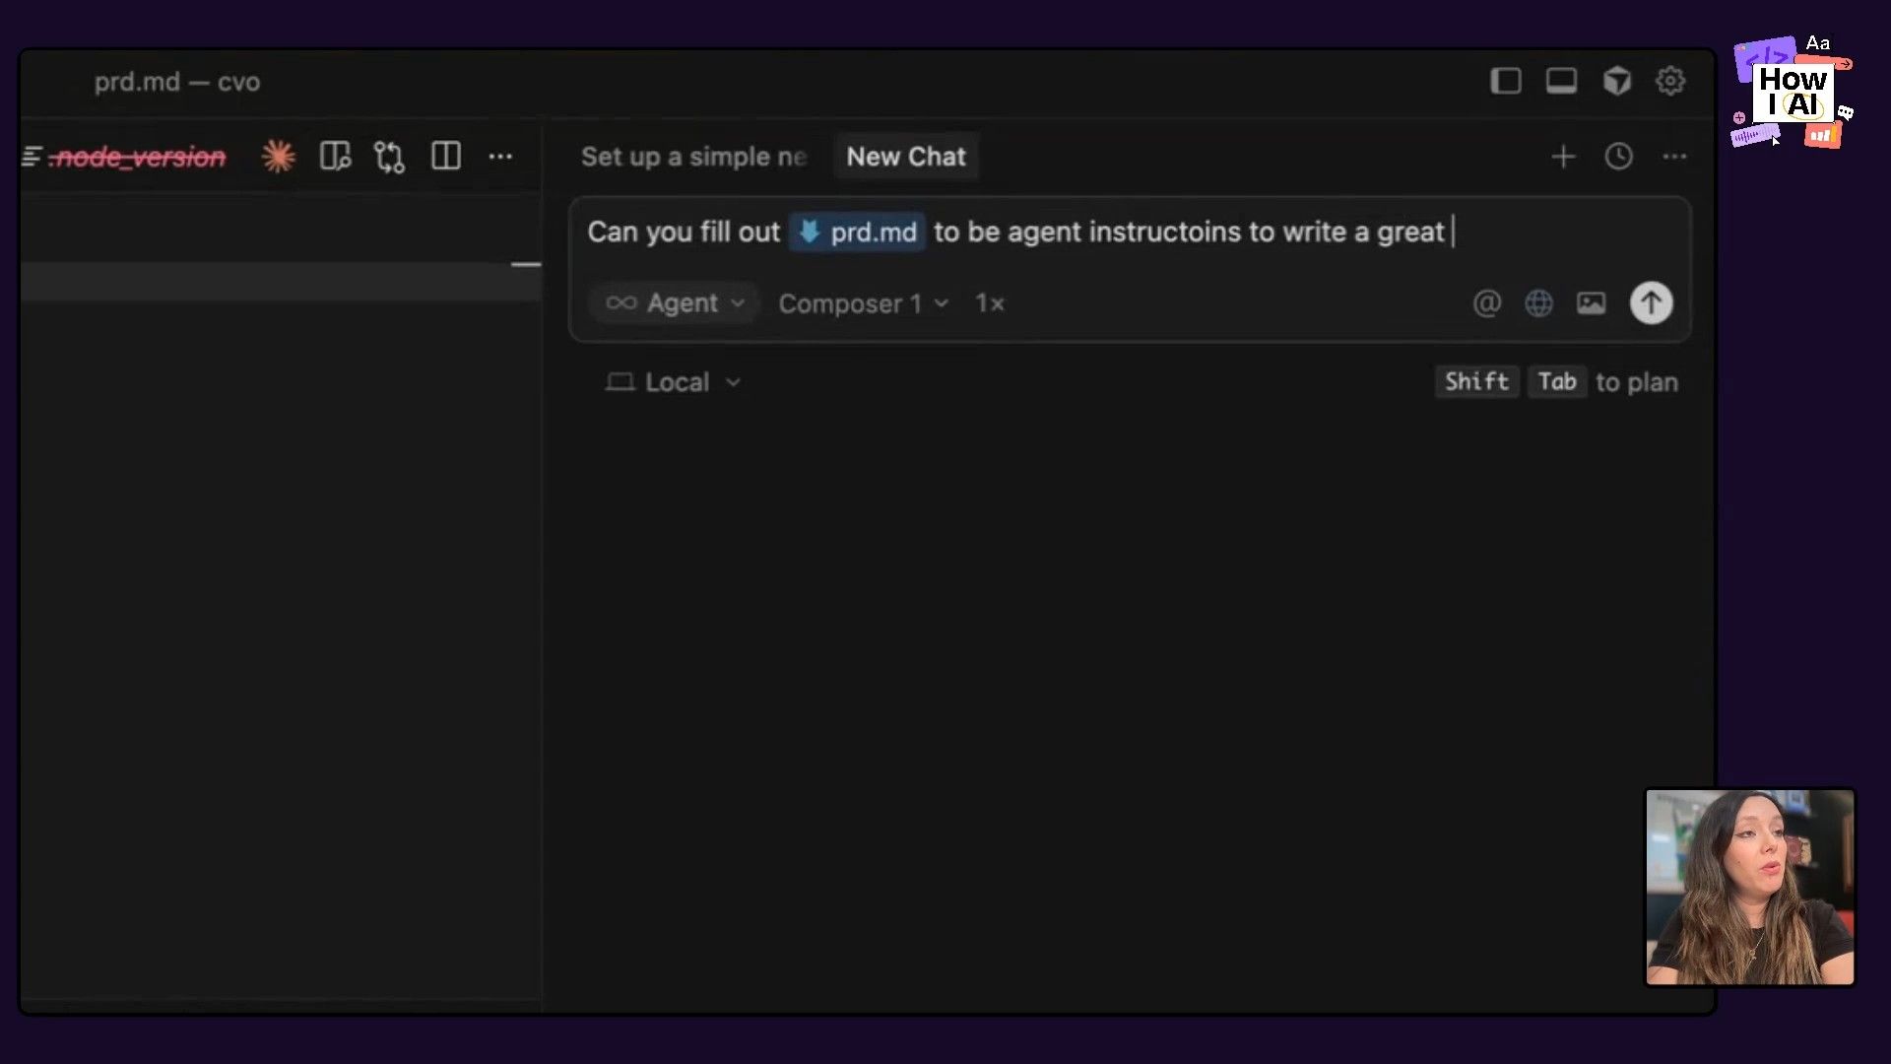Viewport: 1891px width, 1064px height.
Task: Open the Agent mode dropdown
Action: [675, 303]
